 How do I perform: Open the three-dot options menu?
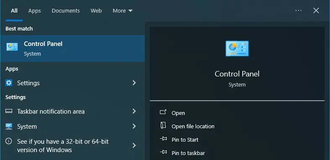299,10
